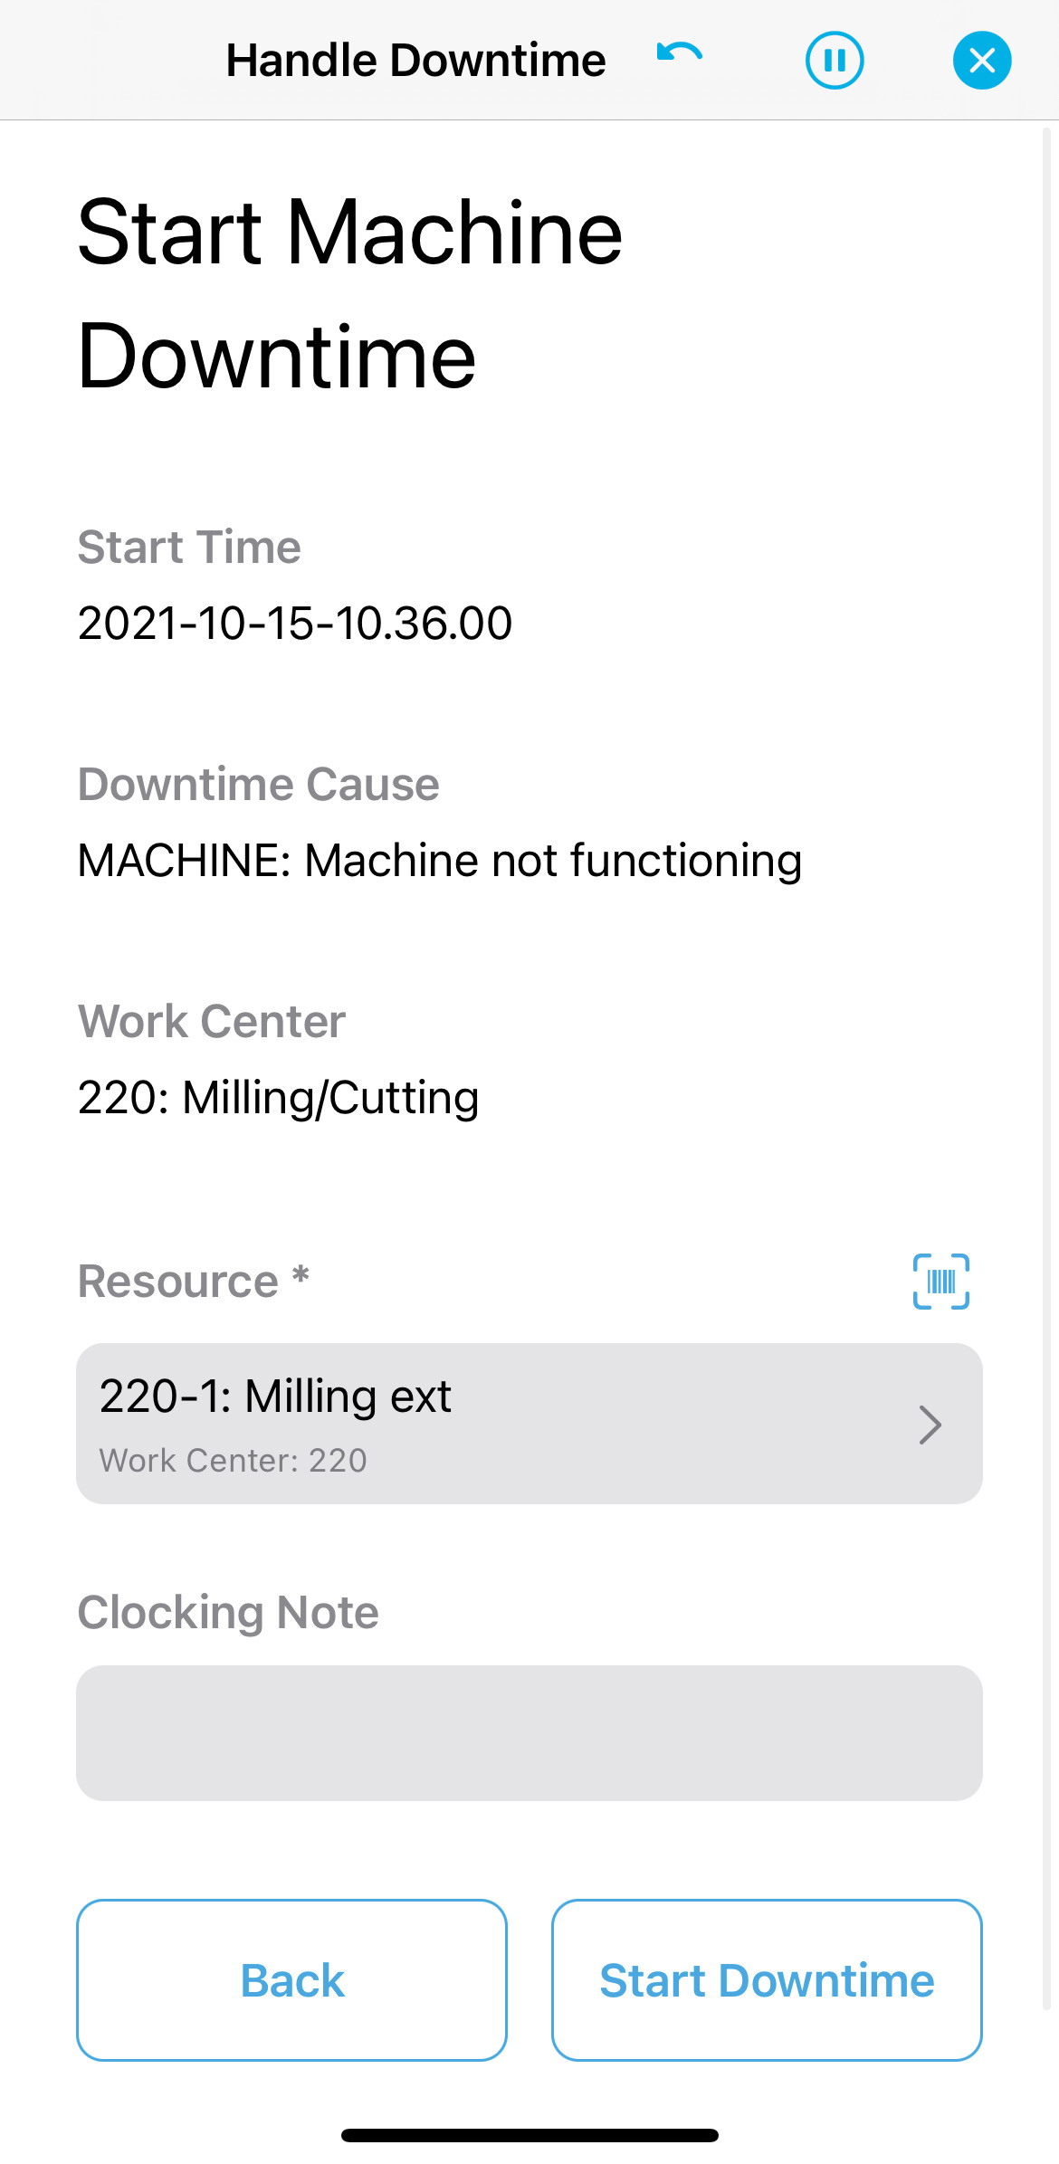Tap the MACHINE: Machine not functioning cause

click(x=440, y=861)
